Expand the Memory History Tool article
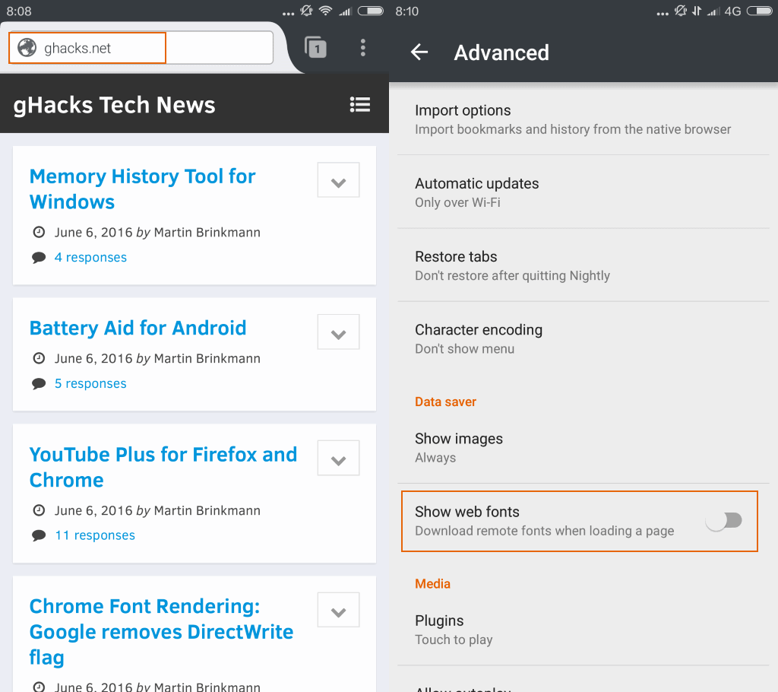Viewport: 778px width, 692px height. 338,179
